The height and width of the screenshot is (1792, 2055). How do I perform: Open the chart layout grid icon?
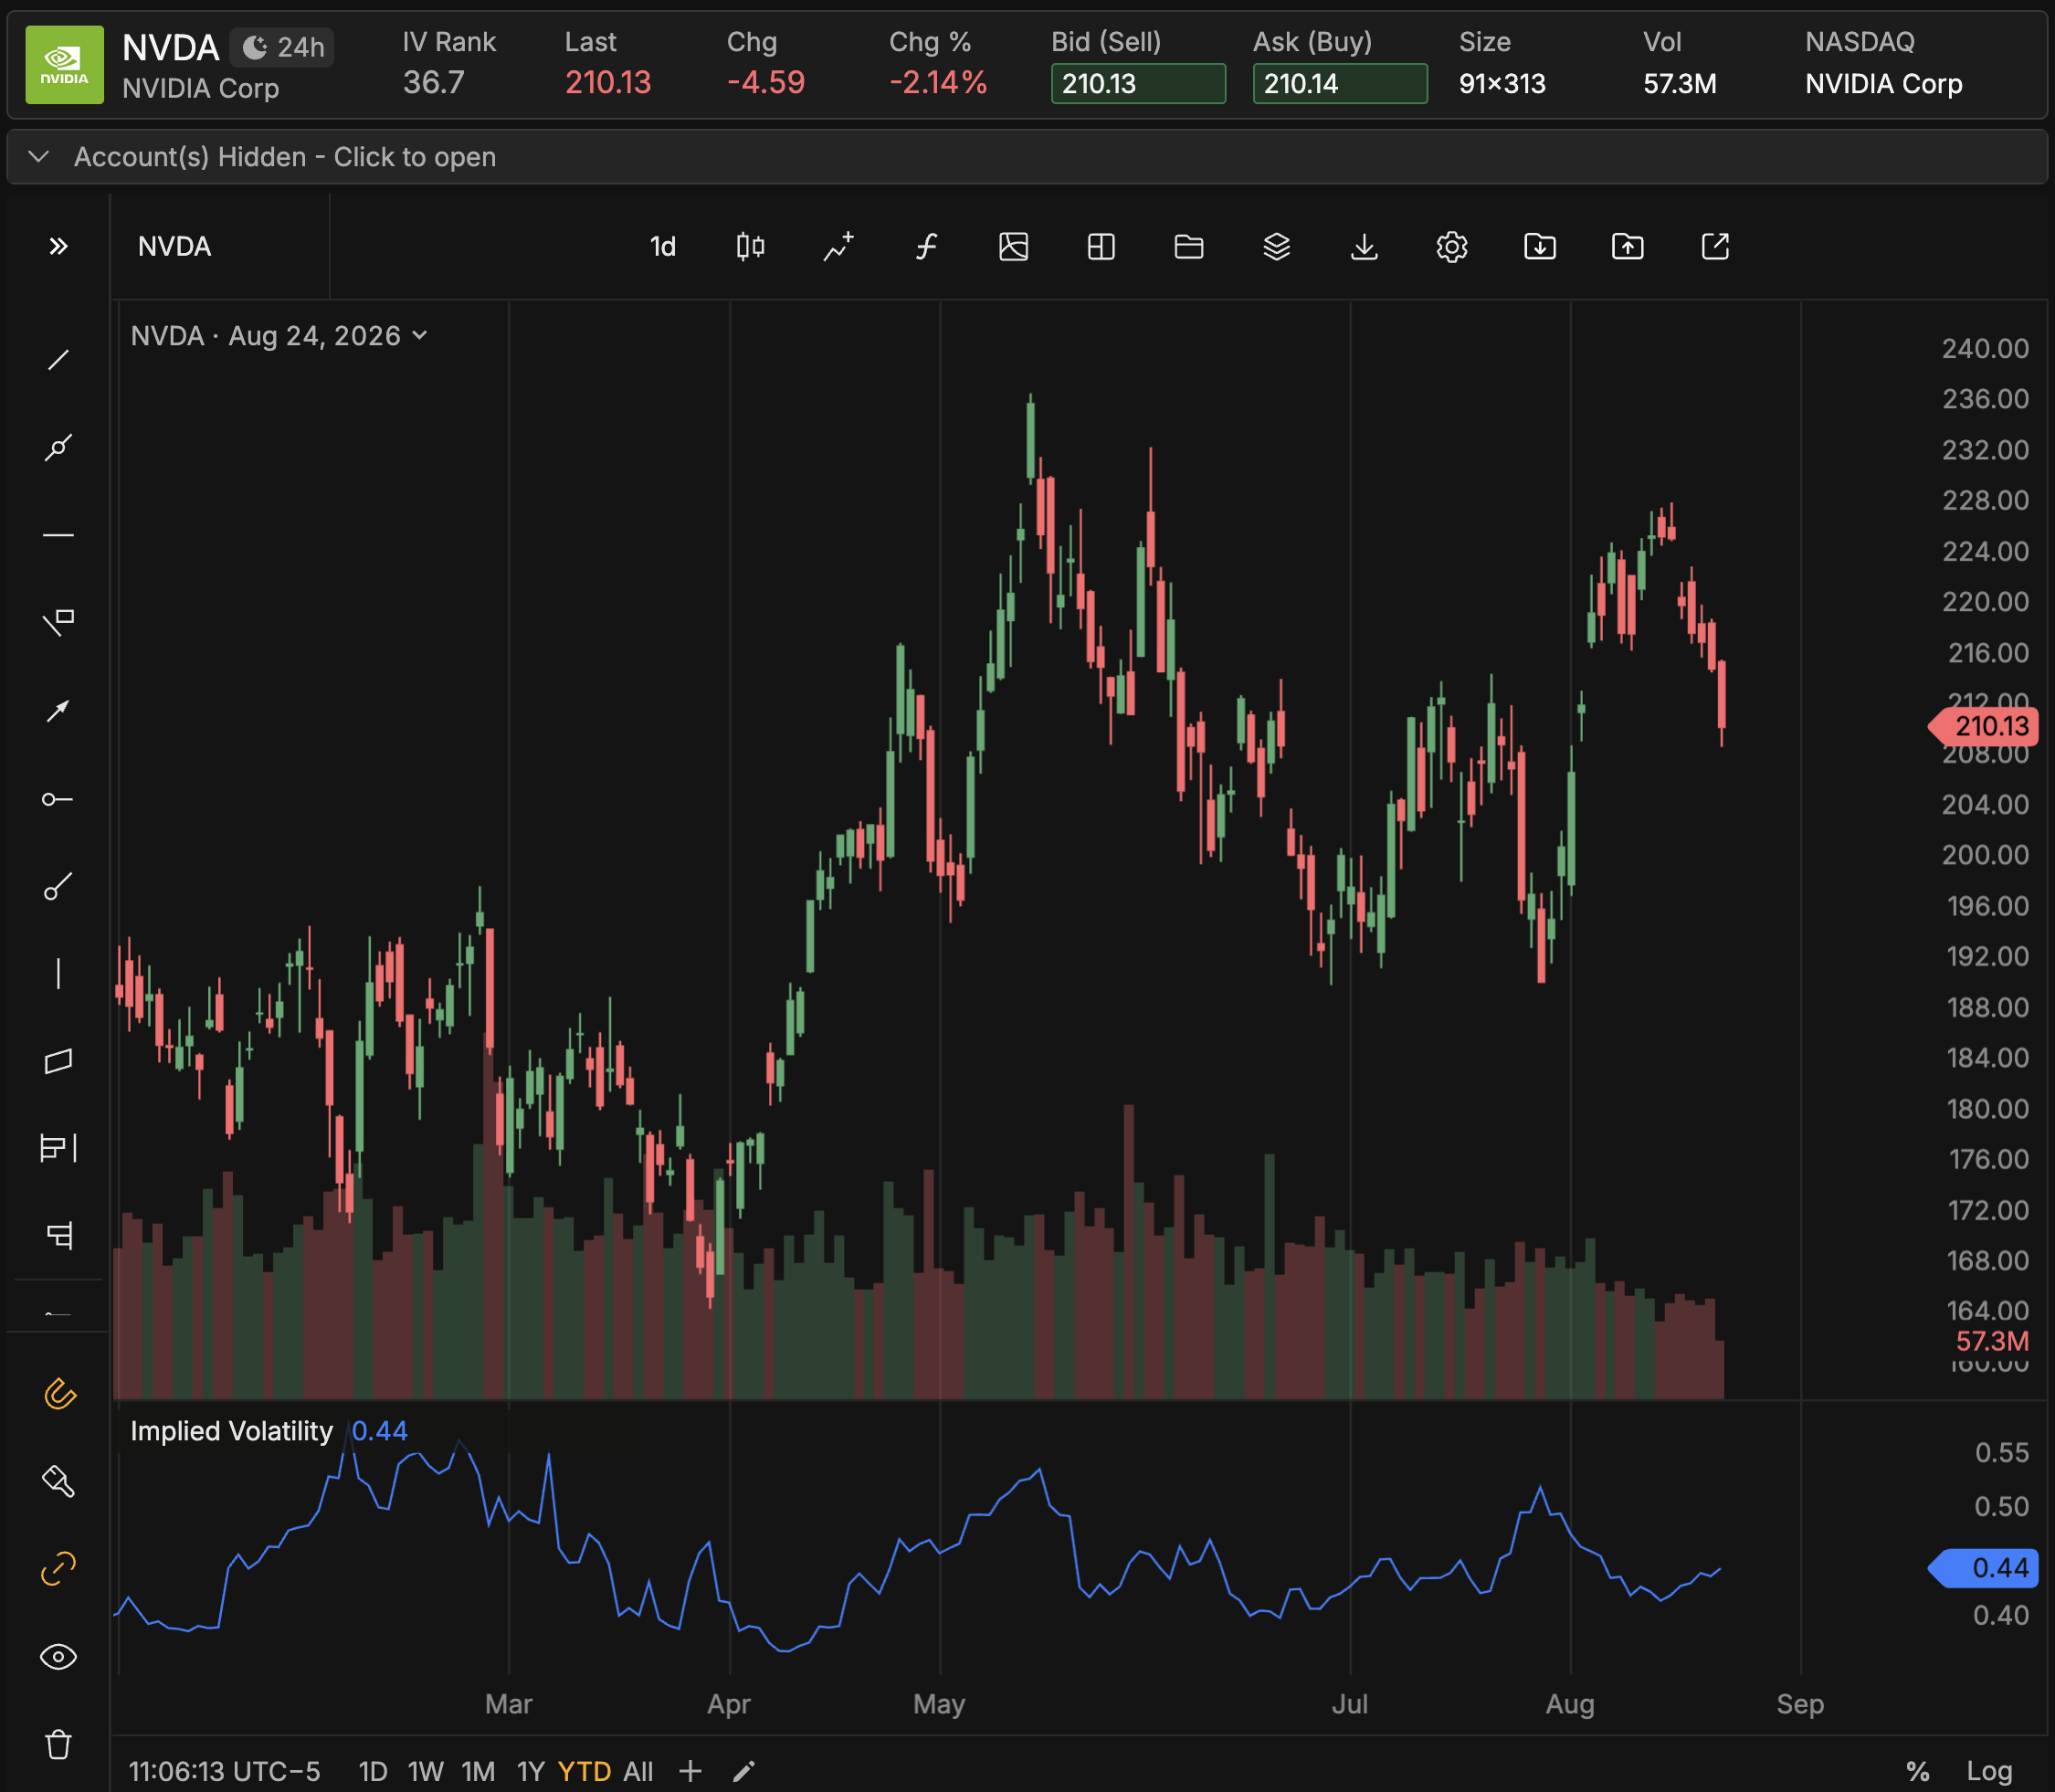(x=1101, y=246)
